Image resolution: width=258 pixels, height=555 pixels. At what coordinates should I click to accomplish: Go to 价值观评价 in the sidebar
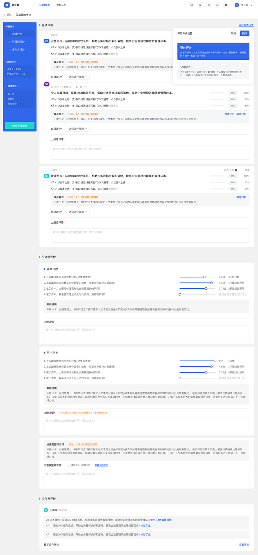[x=18, y=42]
